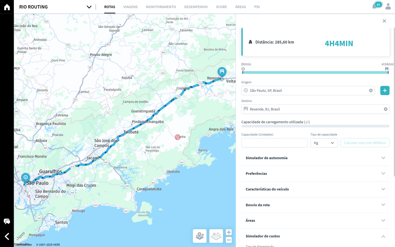Open the notifications bell with badge

click(x=375, y=6)
